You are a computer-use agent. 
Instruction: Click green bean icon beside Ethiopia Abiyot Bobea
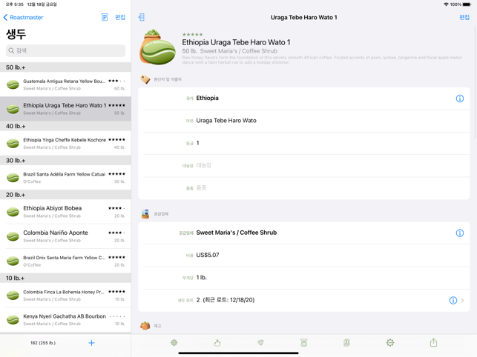[13, 212]
